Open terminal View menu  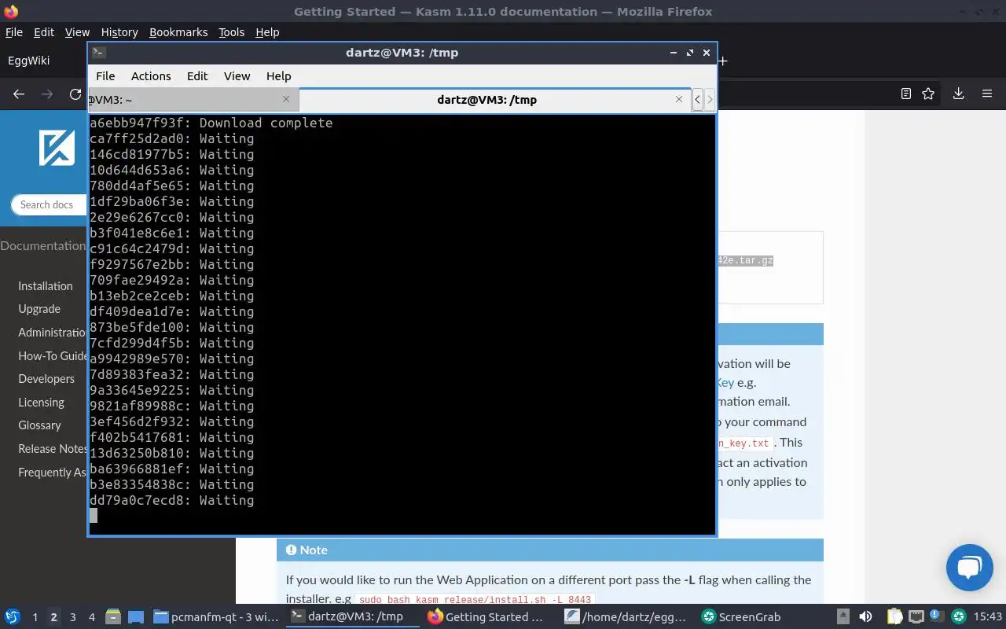pyautogui.click(x=237, y=76)
